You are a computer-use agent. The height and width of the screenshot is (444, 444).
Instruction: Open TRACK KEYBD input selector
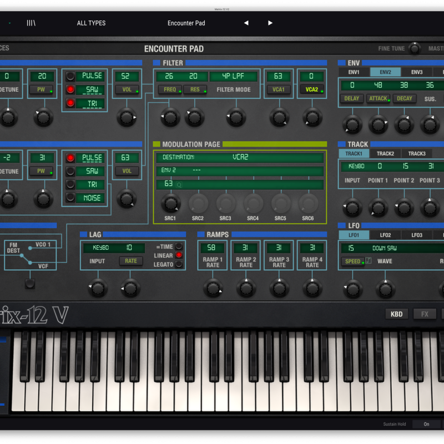point(356,166)
